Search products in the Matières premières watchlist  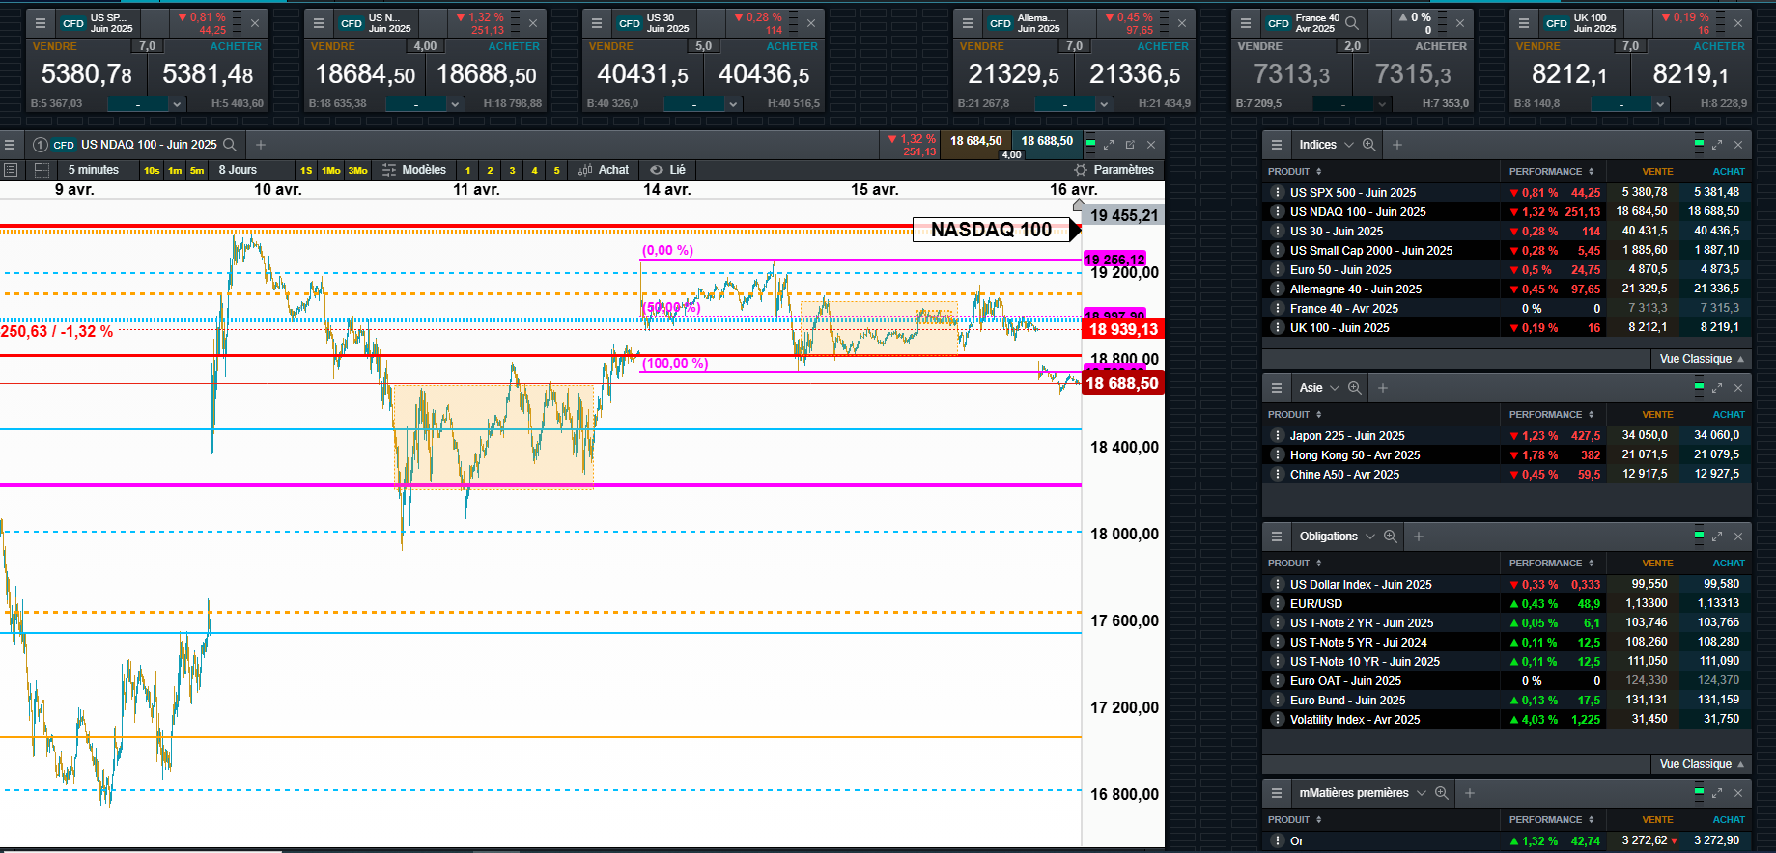coord(1442,793)
